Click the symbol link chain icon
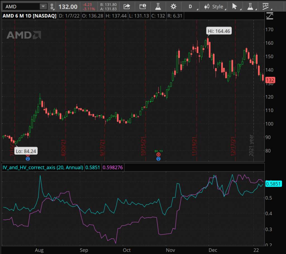286x254 pixels. [52, 7]
